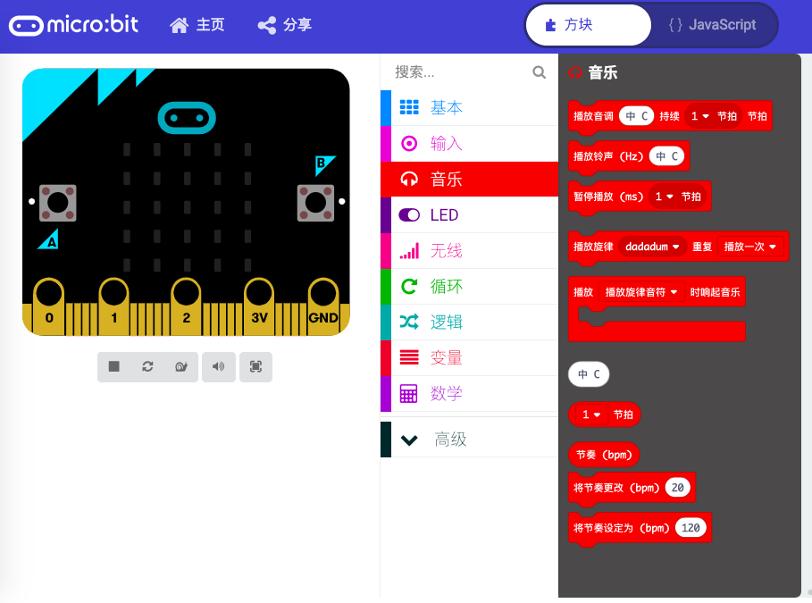Toggle slow-motion snail mode
Viewport: 812px width, 603px height.
pos(180,367)
